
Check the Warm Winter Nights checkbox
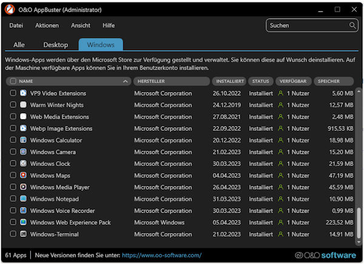(13, 105)
